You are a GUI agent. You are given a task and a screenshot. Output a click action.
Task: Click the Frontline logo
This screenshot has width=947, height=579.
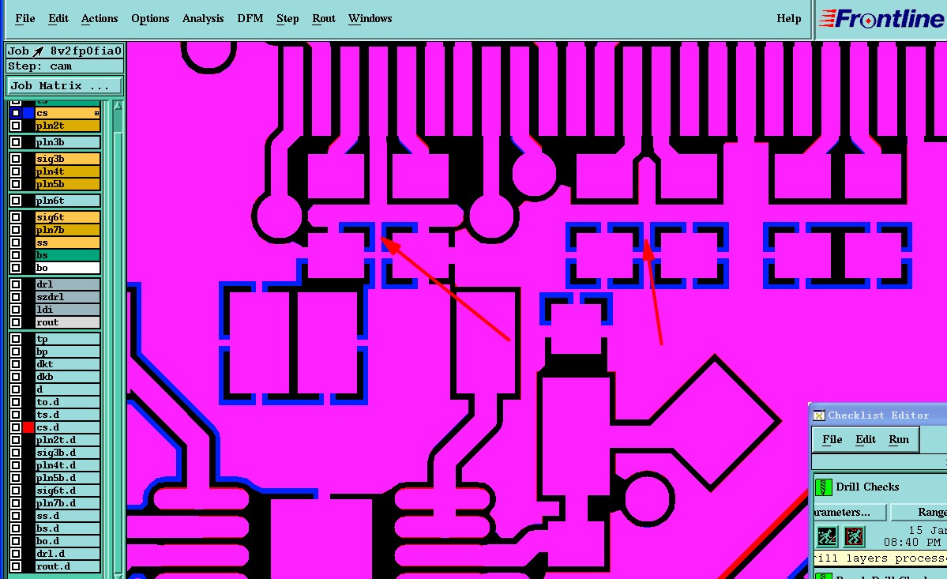click(881, 19)
